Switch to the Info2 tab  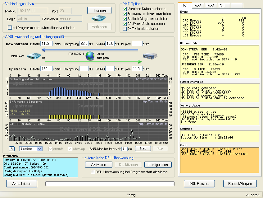pyautogui.click(x=198, y=5)
